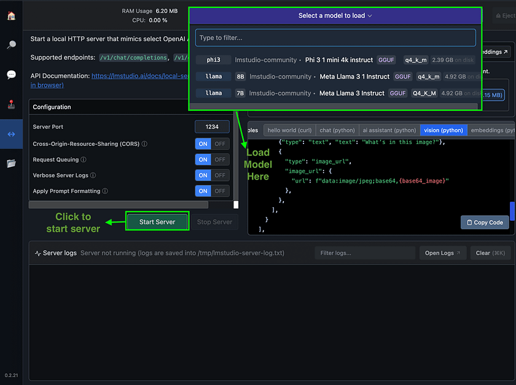Click the Start Server button
The height and width of the screenshot is (385, 516).
coord(157,222)
